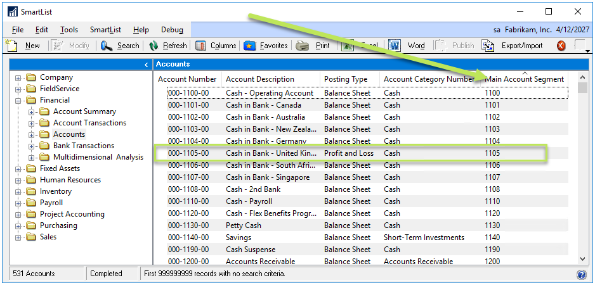Click vertical scrollbar down arrow
The width and height of the screenshot is (595, 285).
tap(582, 258)
